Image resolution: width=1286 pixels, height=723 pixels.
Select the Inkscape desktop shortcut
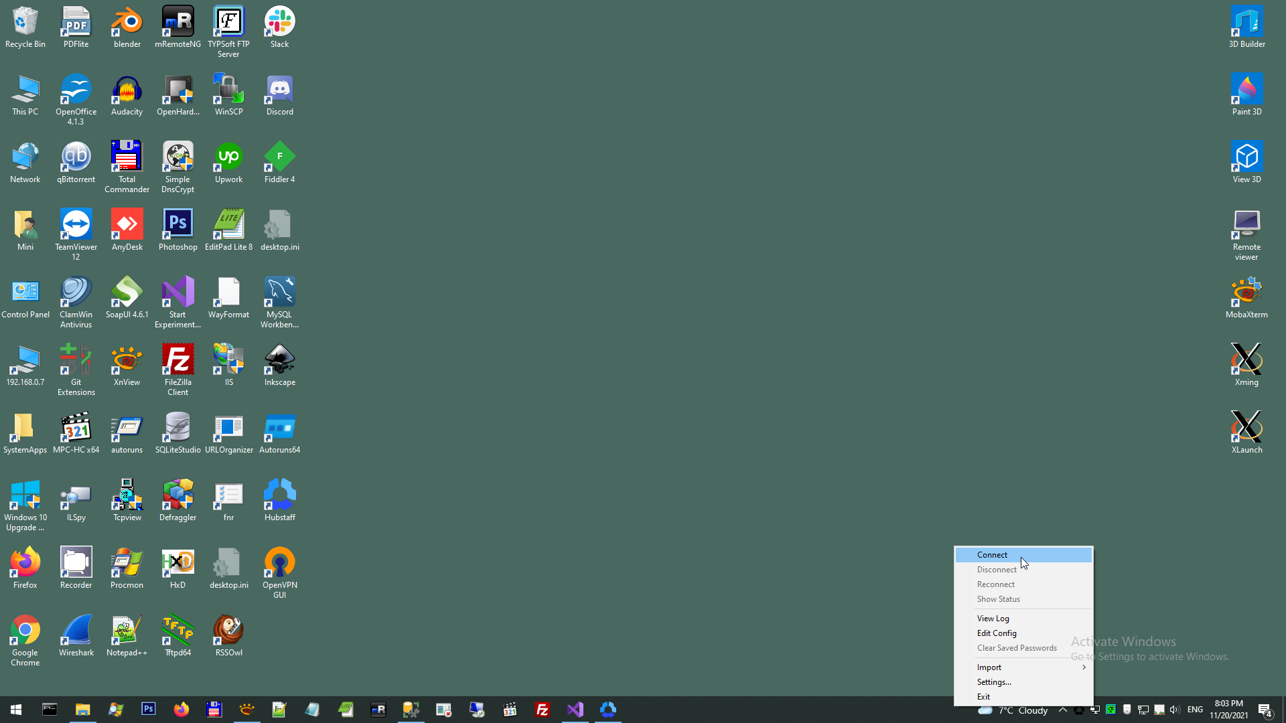coord(279,366)
